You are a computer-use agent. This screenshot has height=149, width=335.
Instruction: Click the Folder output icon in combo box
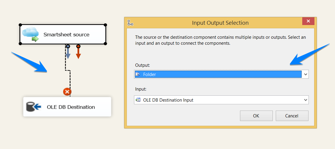(138, 74)
